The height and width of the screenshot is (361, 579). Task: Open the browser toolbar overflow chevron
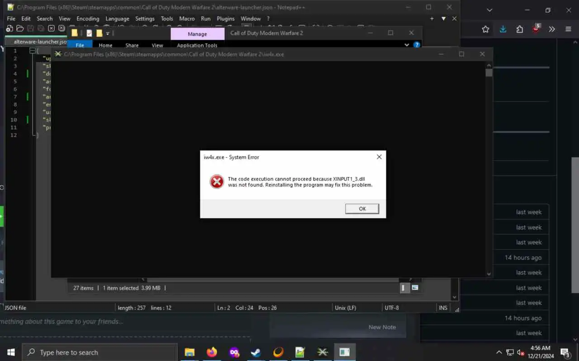552,29
